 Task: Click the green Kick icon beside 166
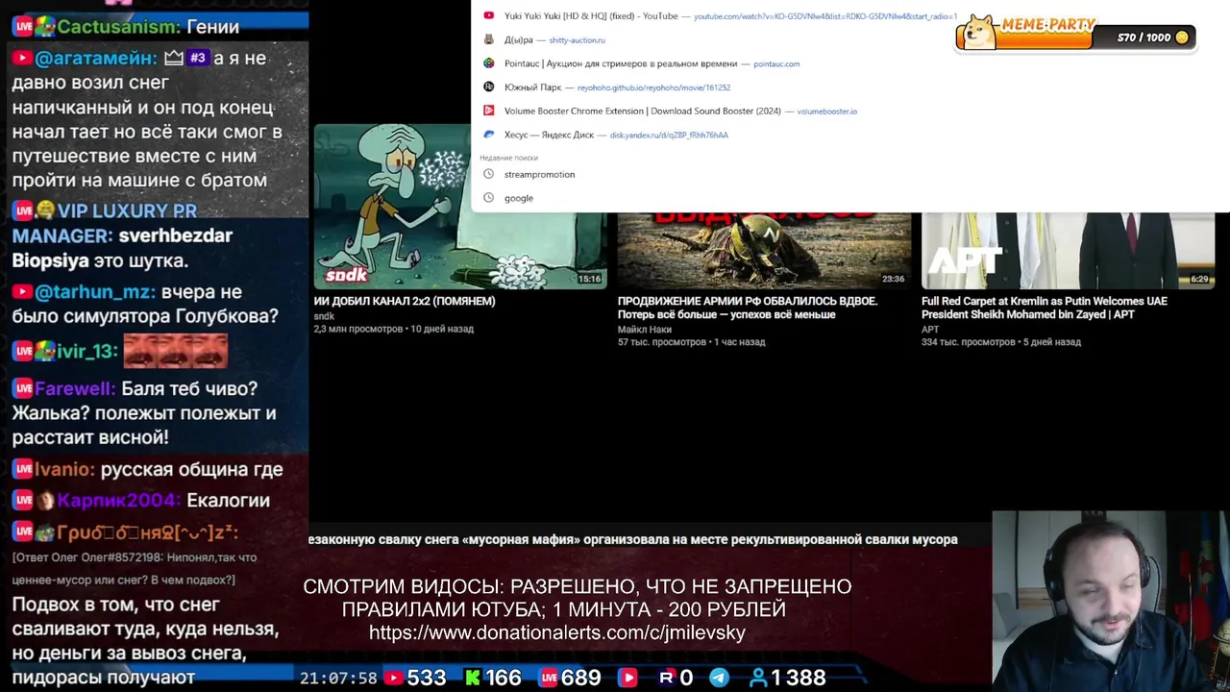472,678
